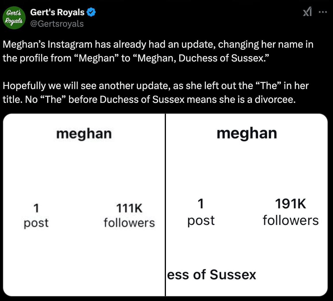The width and height of the screenshot is (333, 301).
Task: Click "1 post" in the right screenshot
Action: [x=201, y=213]
